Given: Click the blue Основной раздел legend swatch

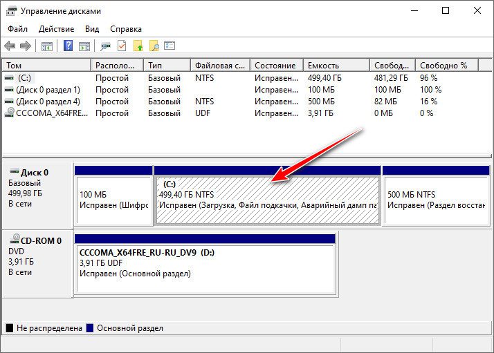Looking at the screenshot, I should [90, 328].
